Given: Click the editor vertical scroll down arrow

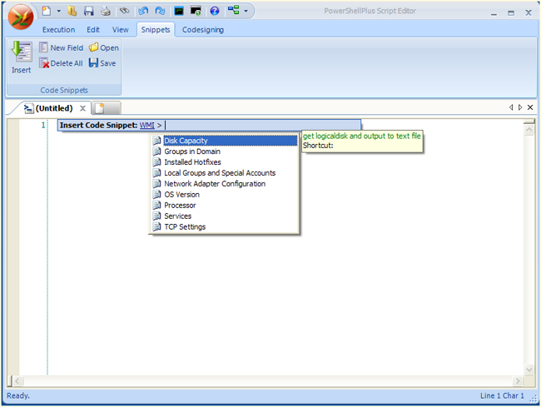Looking at the screenshot, I should 529,370.
